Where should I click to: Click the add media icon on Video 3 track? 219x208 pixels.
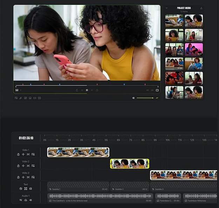33,177
